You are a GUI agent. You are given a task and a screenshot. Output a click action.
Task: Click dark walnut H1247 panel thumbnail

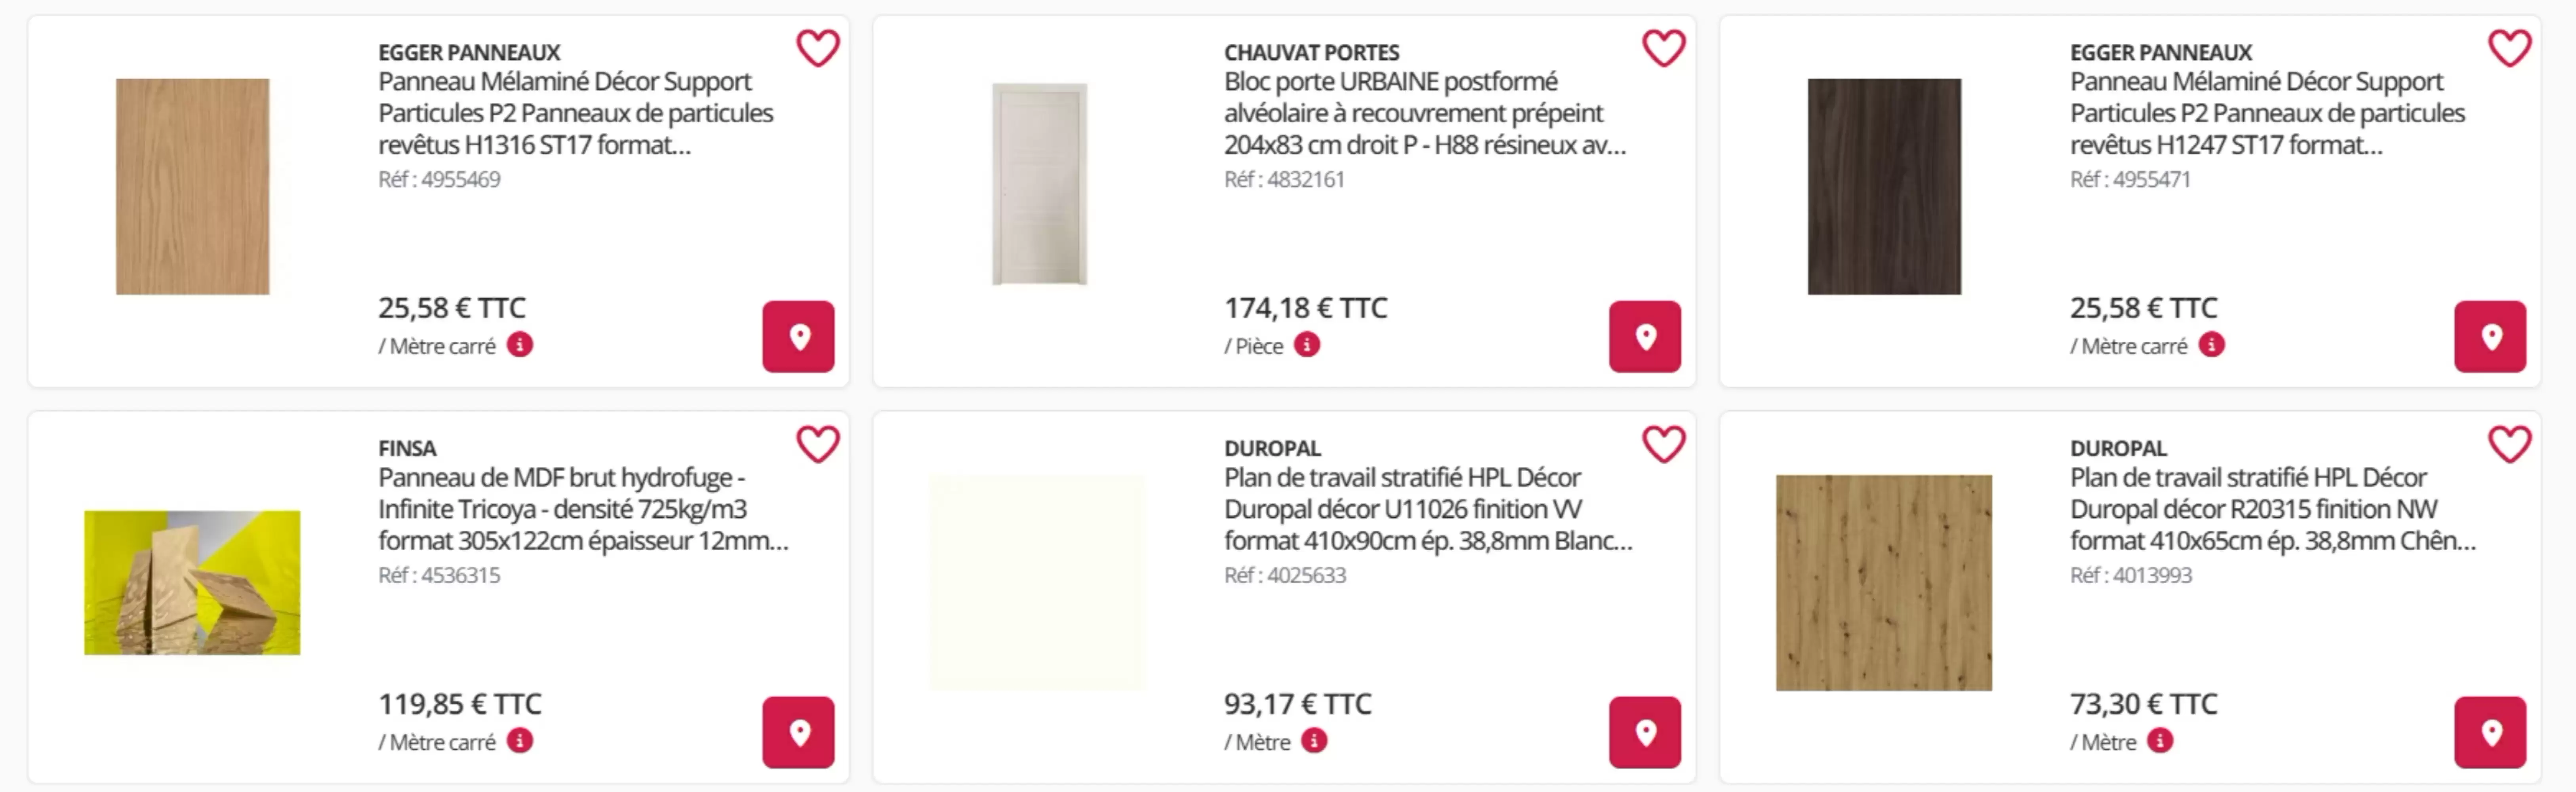(x=1884, y=187)
